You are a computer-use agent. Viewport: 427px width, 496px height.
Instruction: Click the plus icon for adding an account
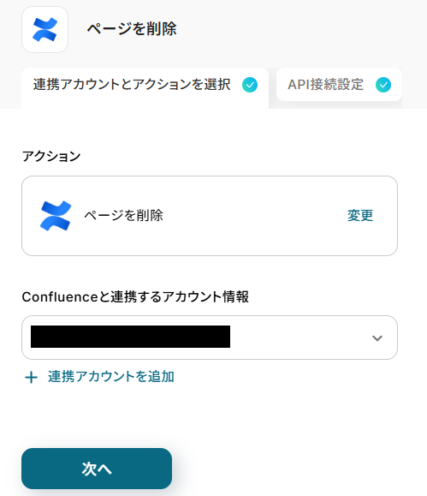pyautogui.click(x=32, y=378)
